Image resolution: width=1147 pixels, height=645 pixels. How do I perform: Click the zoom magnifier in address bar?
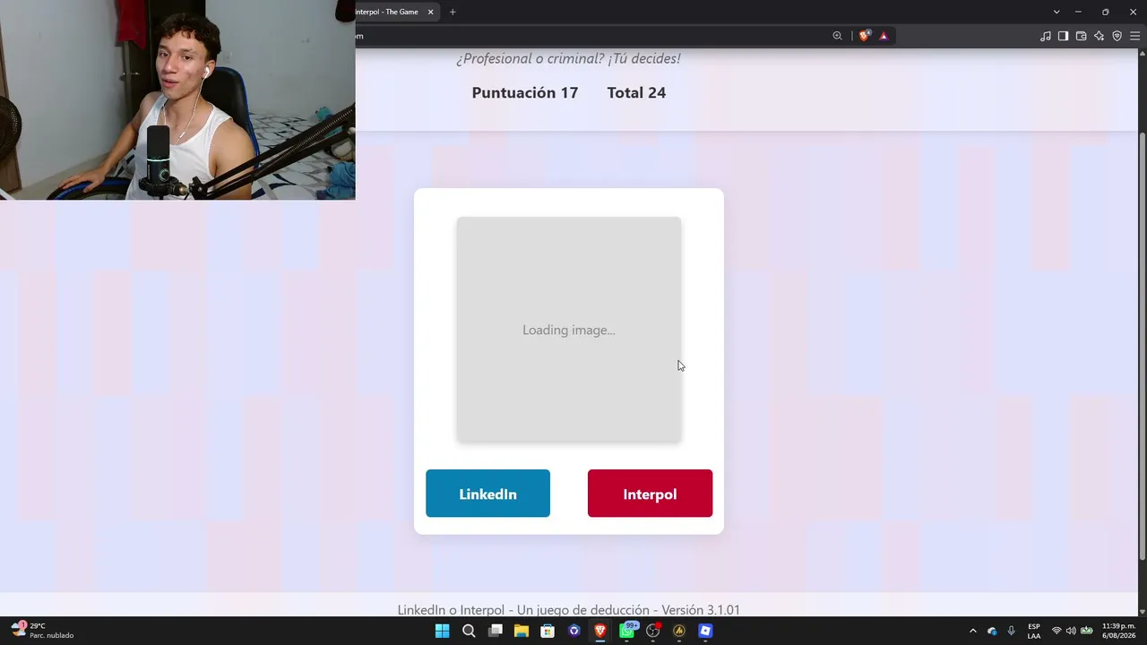(837, 36)
